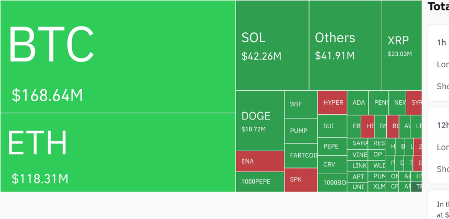Image resolution: width=449 pixels, height=219 pixels.
Task: Open the FARTCOIN heatmap tile
Action: click(301, 155)
